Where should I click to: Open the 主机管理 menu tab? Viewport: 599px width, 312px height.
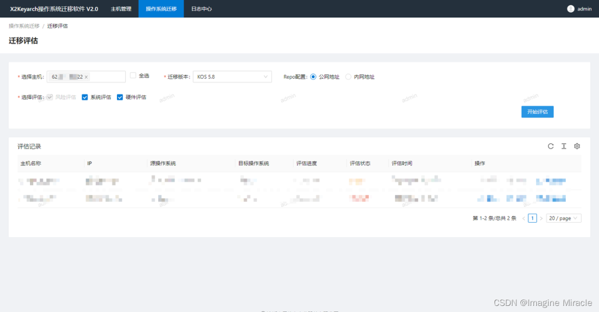pyautogui.click(x=121, y=9)
